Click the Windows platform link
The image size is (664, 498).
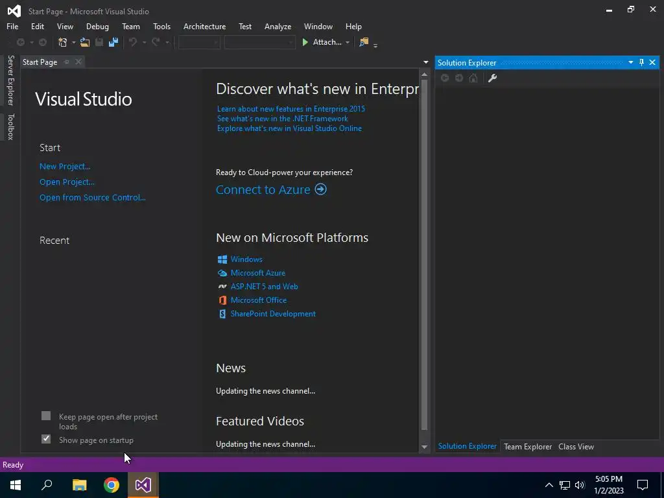[x=246, y=259]
